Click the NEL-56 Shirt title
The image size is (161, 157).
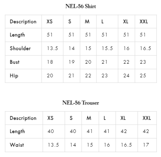coord(80,6)
